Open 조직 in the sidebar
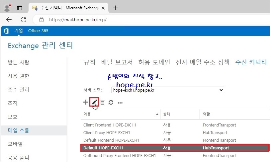 pos(13,103)
